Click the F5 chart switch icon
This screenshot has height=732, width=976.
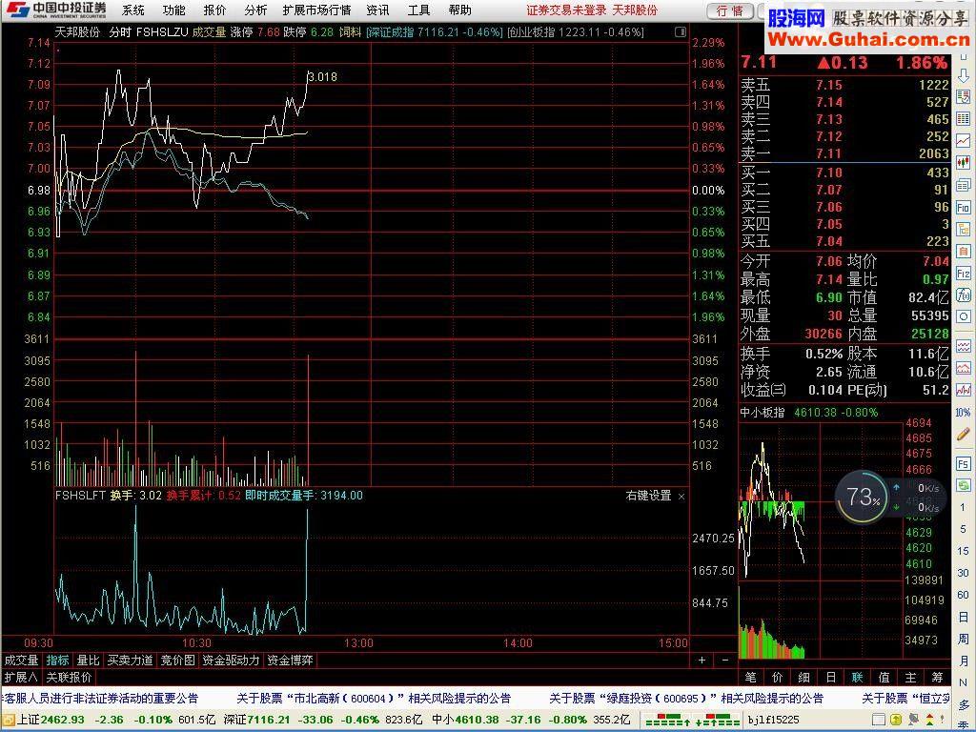pyautogui.click(x=963, y=464)
